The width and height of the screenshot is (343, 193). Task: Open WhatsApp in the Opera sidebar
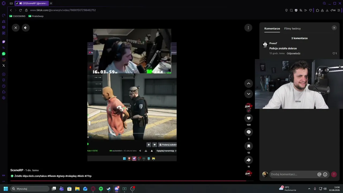click(x=4, y=54)
